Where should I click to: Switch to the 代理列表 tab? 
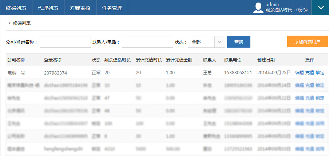48,8
